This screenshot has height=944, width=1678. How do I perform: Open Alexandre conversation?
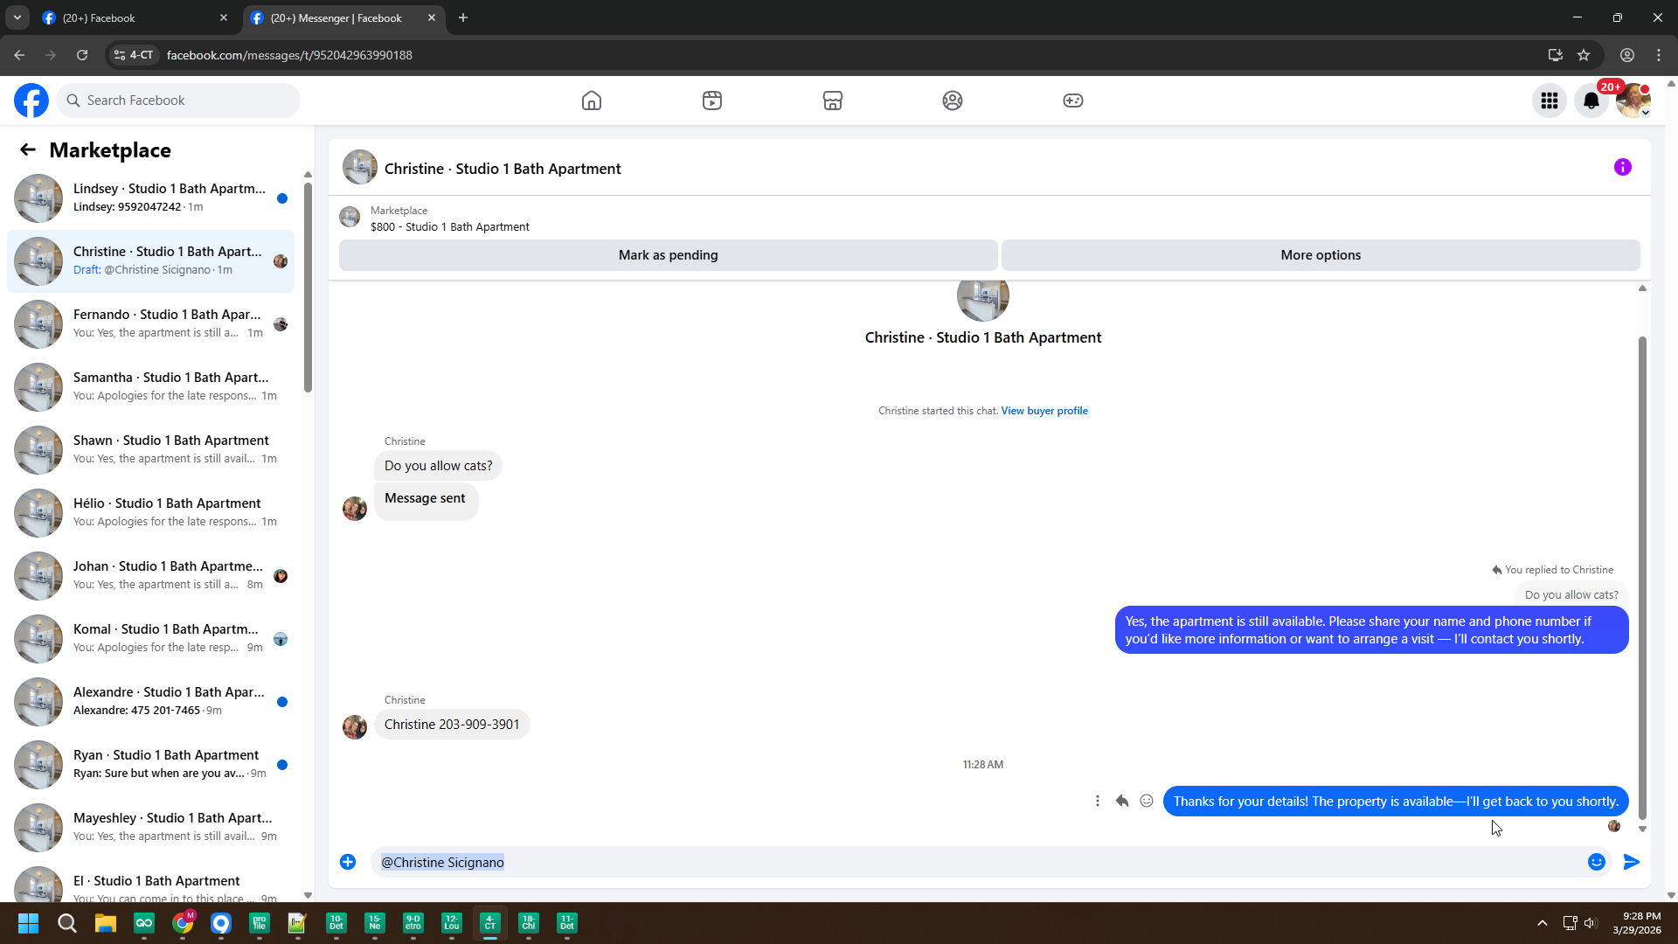pos(150,702)
